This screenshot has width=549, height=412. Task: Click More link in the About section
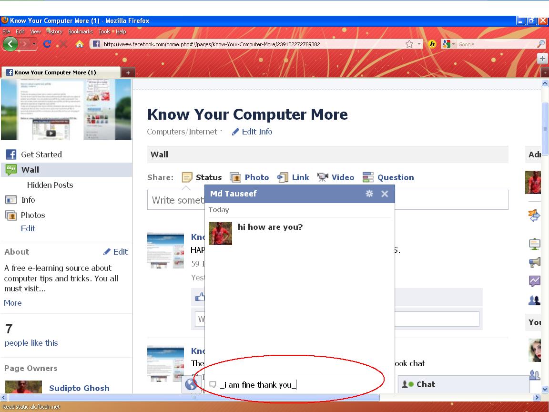coord(12,303)
